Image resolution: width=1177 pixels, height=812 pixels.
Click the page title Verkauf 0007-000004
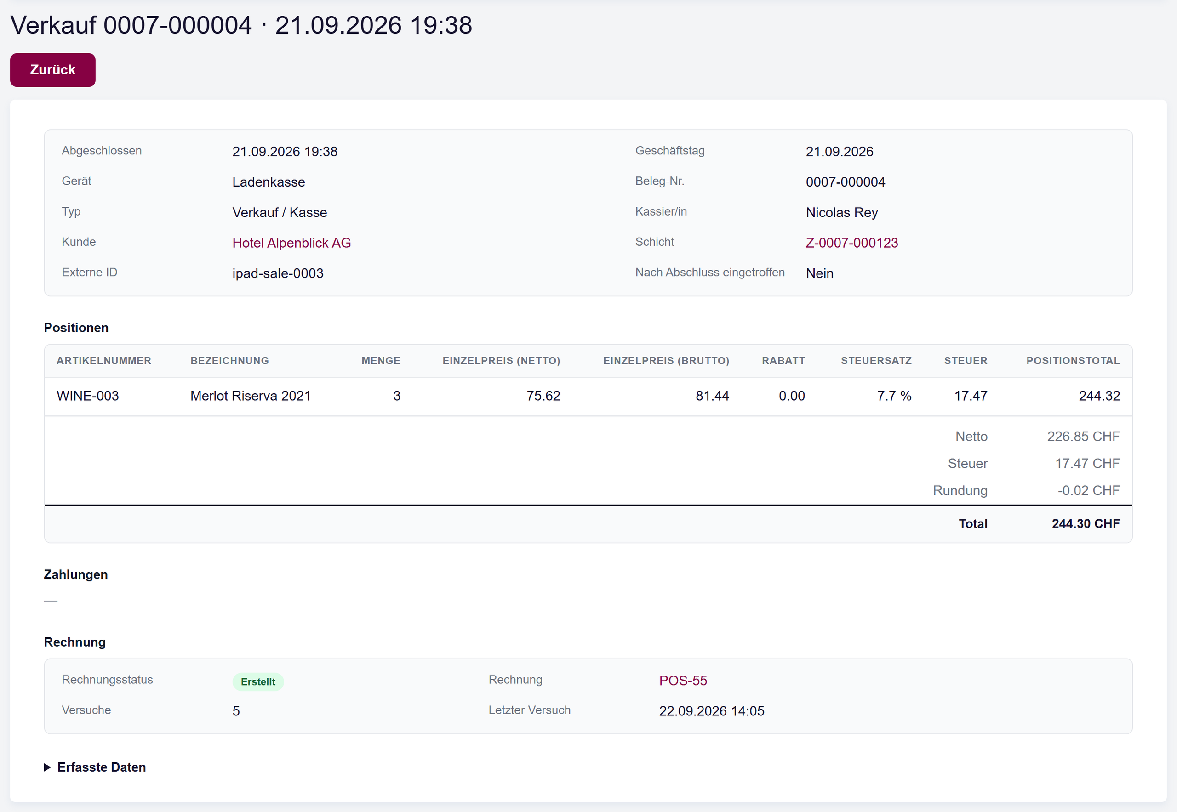click(x=131, y=25)
